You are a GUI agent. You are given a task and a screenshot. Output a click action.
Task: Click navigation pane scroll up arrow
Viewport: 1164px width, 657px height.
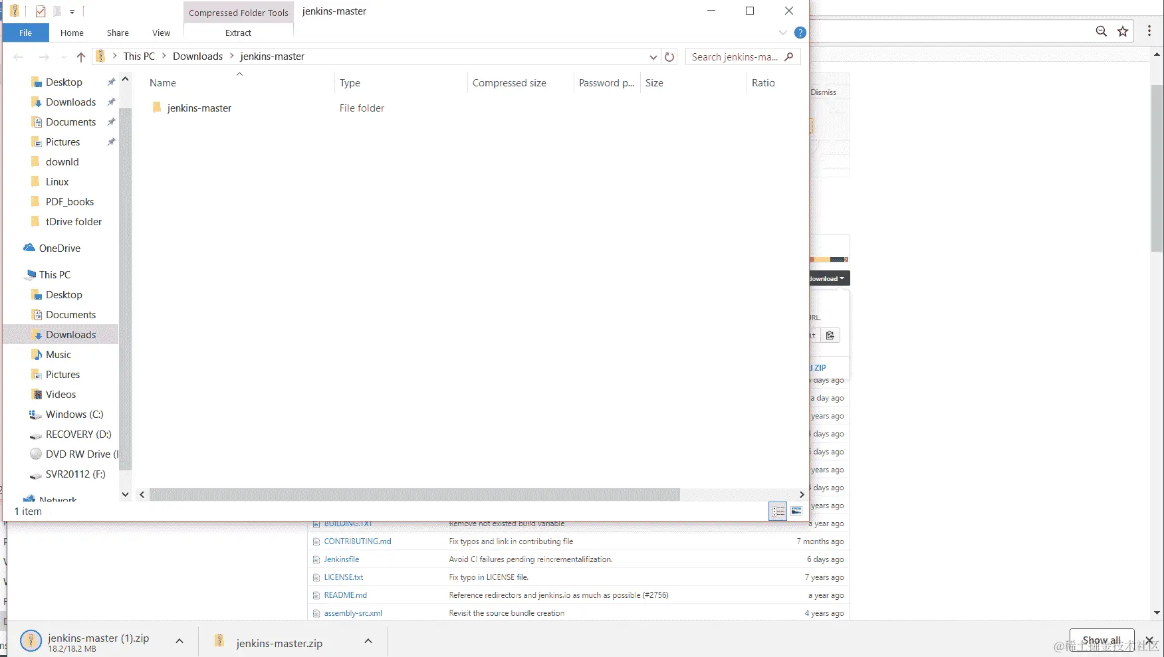tap(125, 79)
